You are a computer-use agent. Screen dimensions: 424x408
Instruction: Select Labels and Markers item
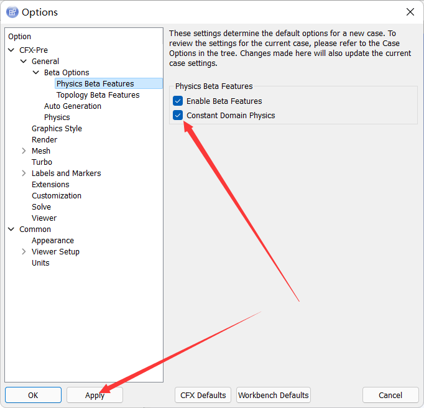click(x=67, y=173)
